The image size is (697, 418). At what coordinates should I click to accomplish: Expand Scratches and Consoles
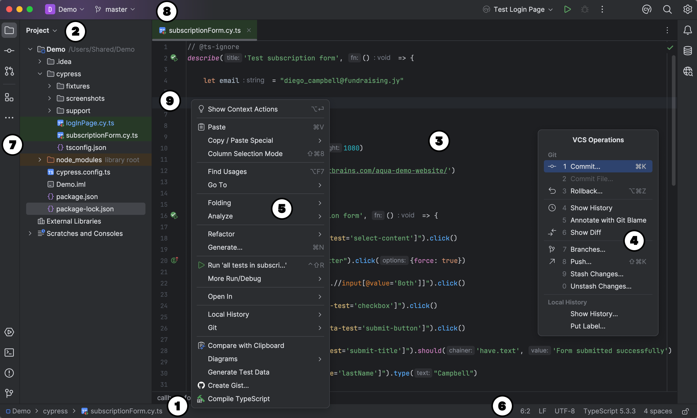[30, 233]
